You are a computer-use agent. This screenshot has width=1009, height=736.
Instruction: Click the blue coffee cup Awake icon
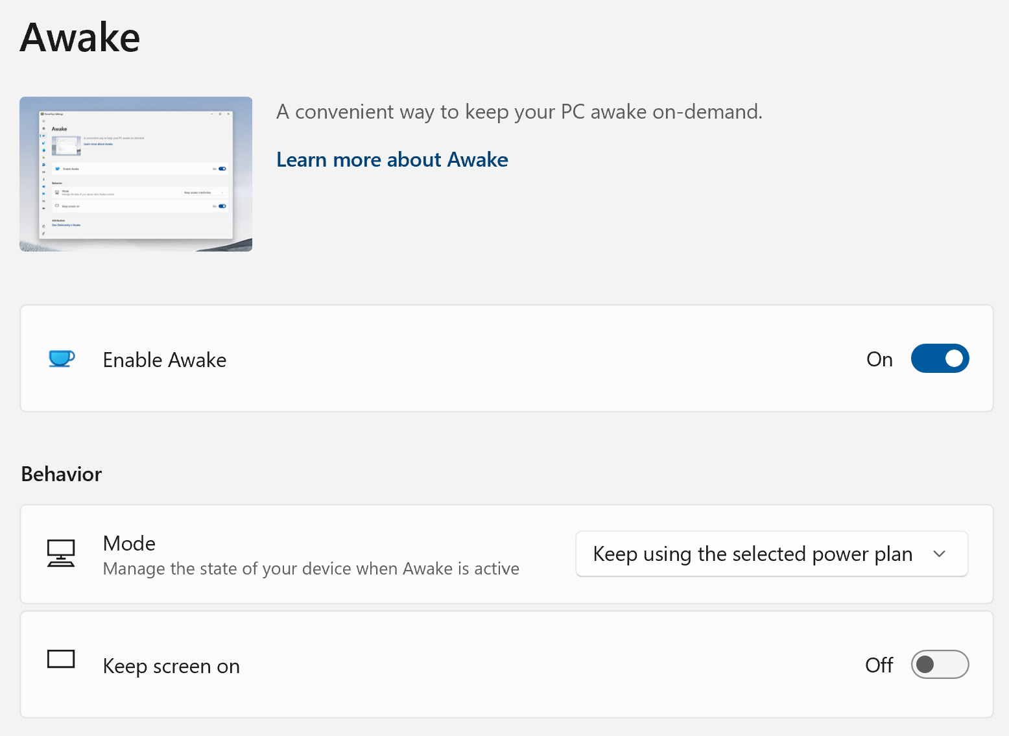[x=62, y=359]
